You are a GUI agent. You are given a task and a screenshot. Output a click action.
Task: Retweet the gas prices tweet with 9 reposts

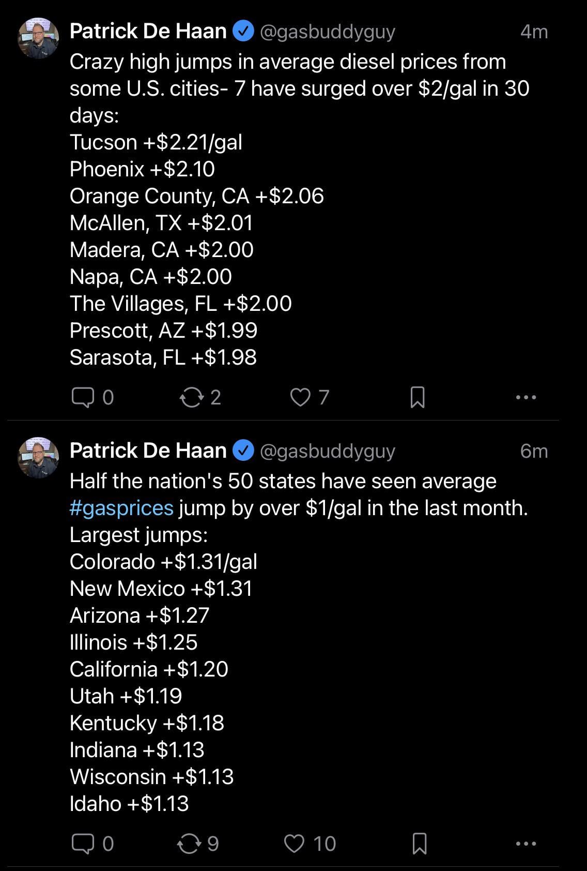point(189,844)
